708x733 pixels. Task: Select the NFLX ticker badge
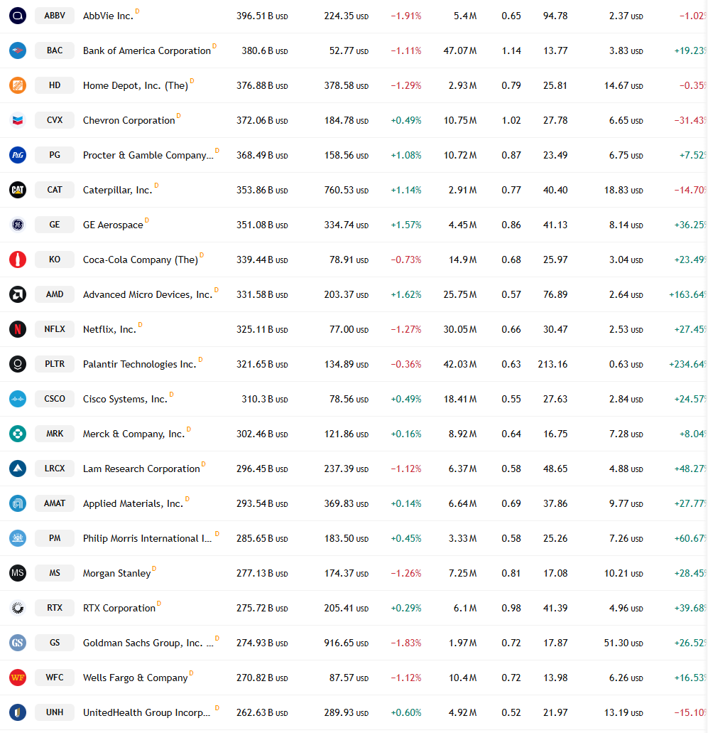(55, 329)
